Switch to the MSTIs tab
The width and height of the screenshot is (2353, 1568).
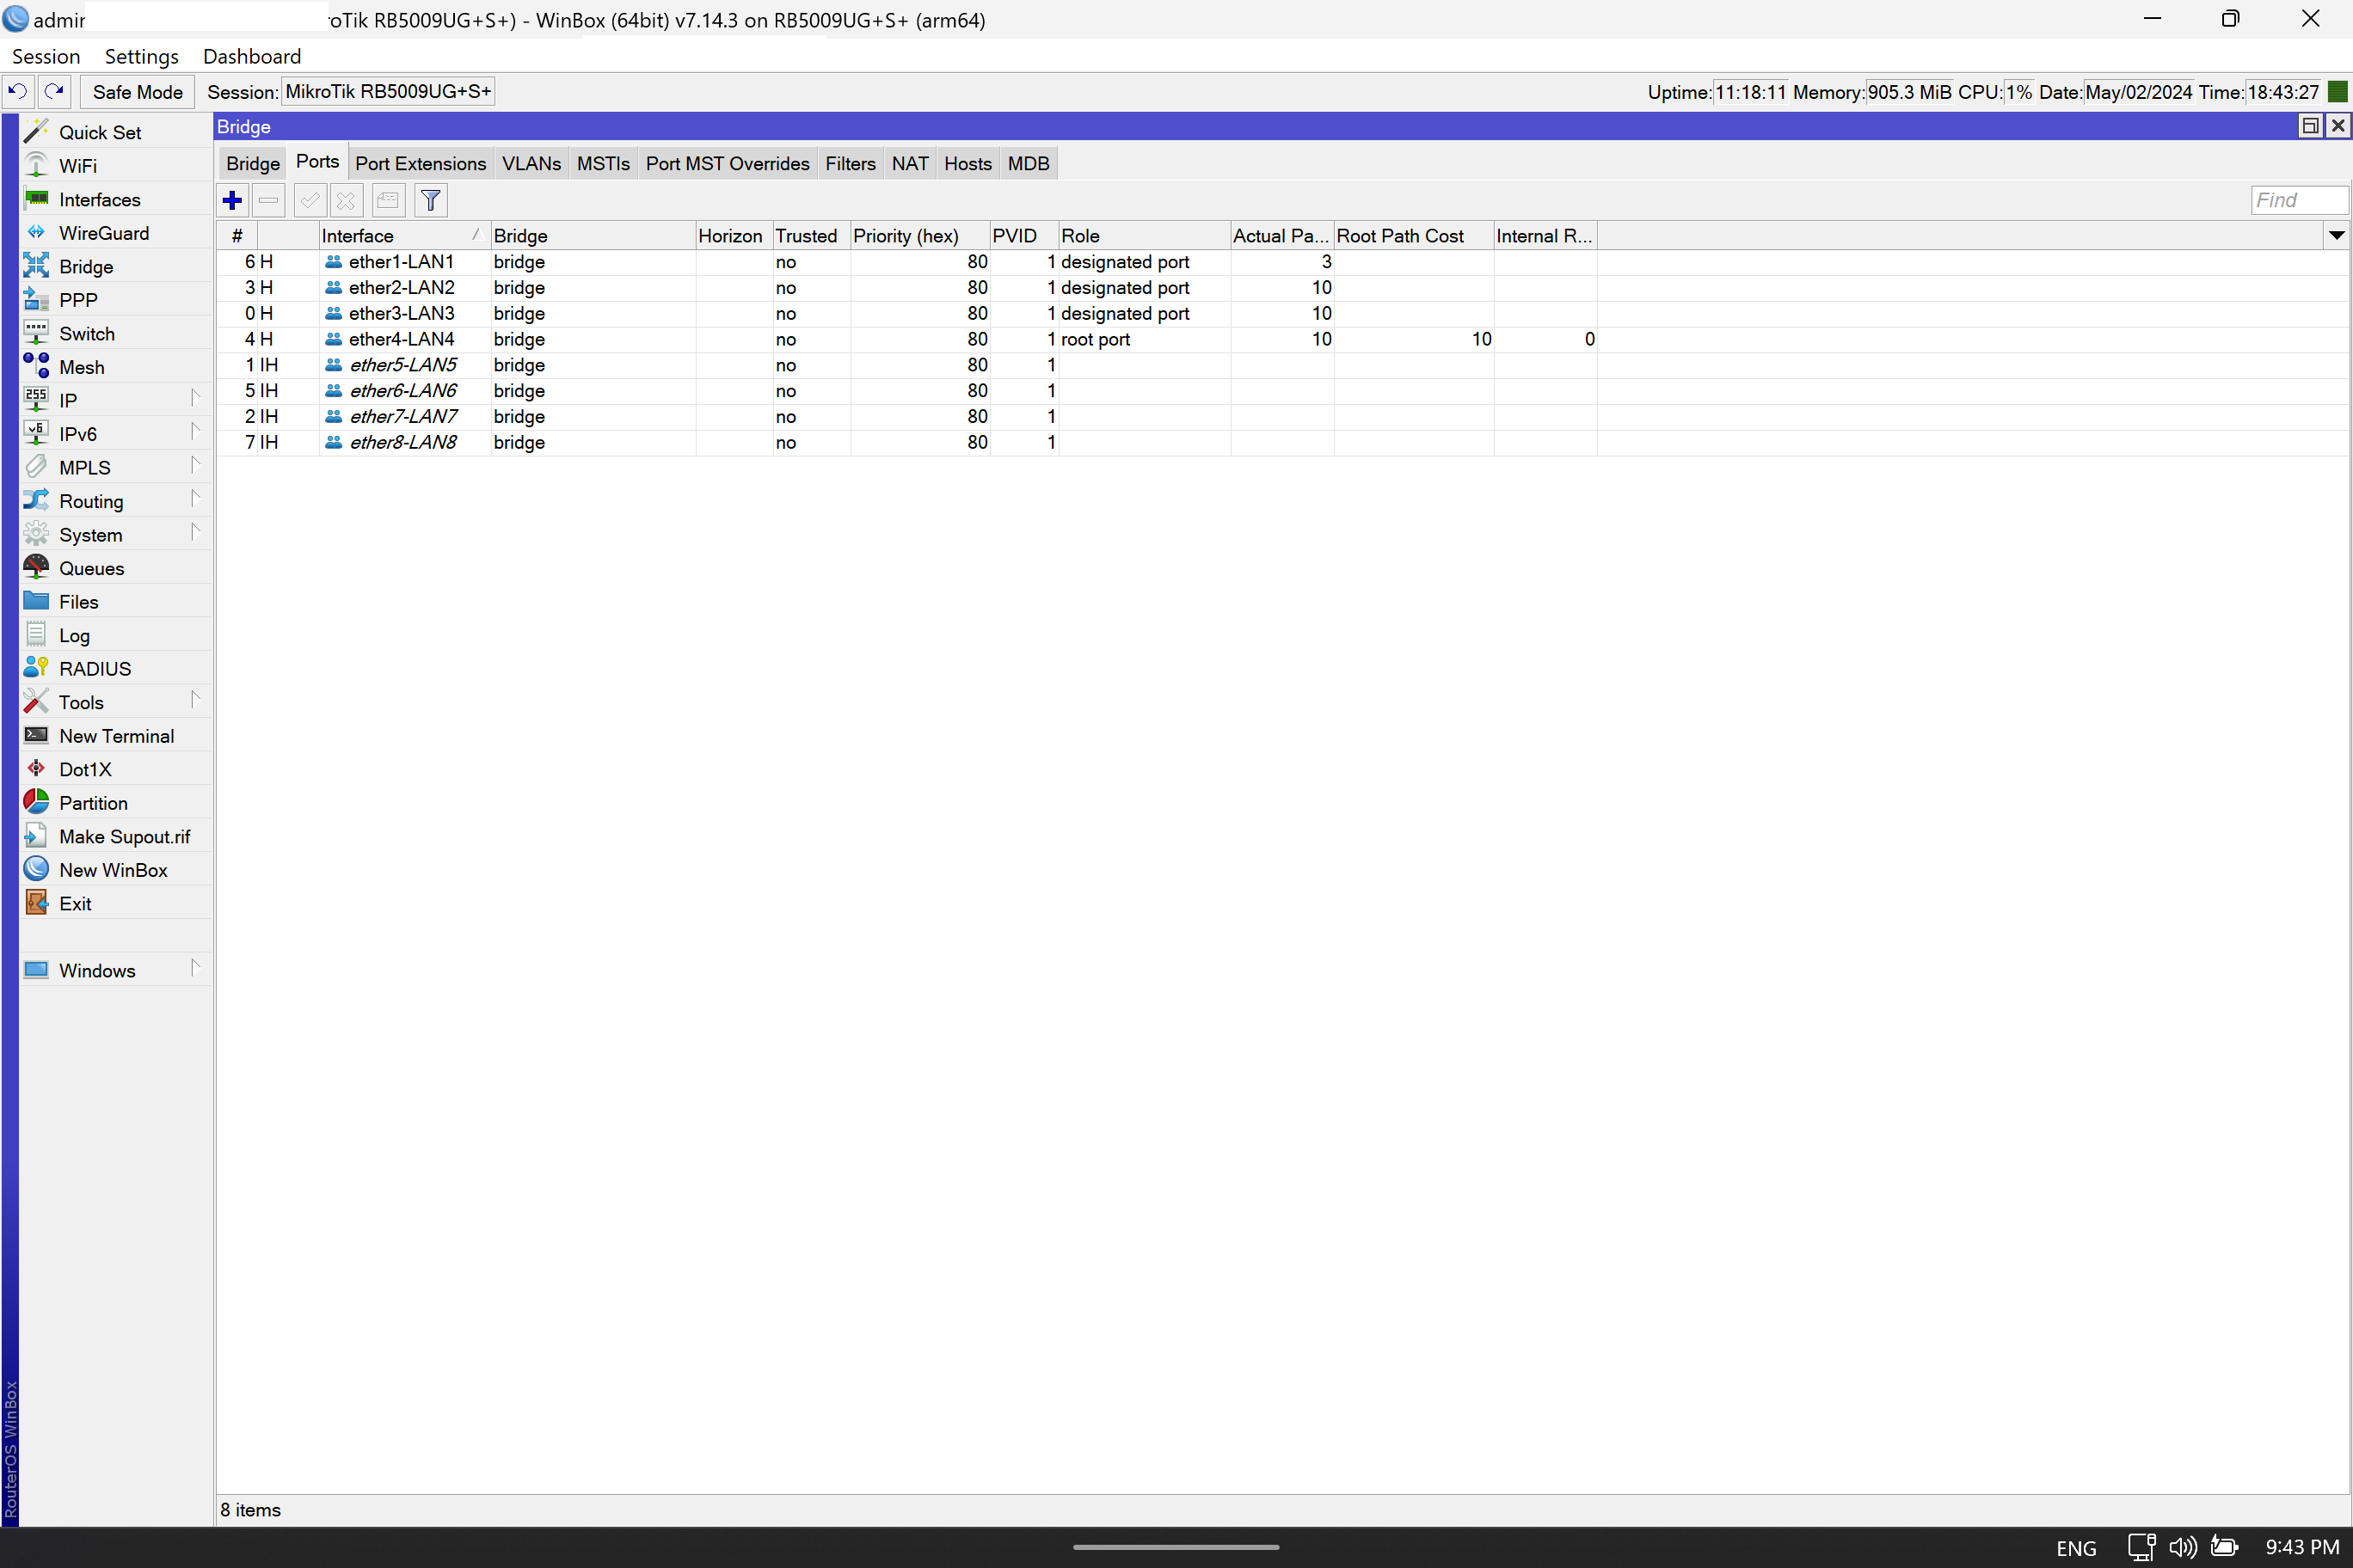[x=603, y=164]
